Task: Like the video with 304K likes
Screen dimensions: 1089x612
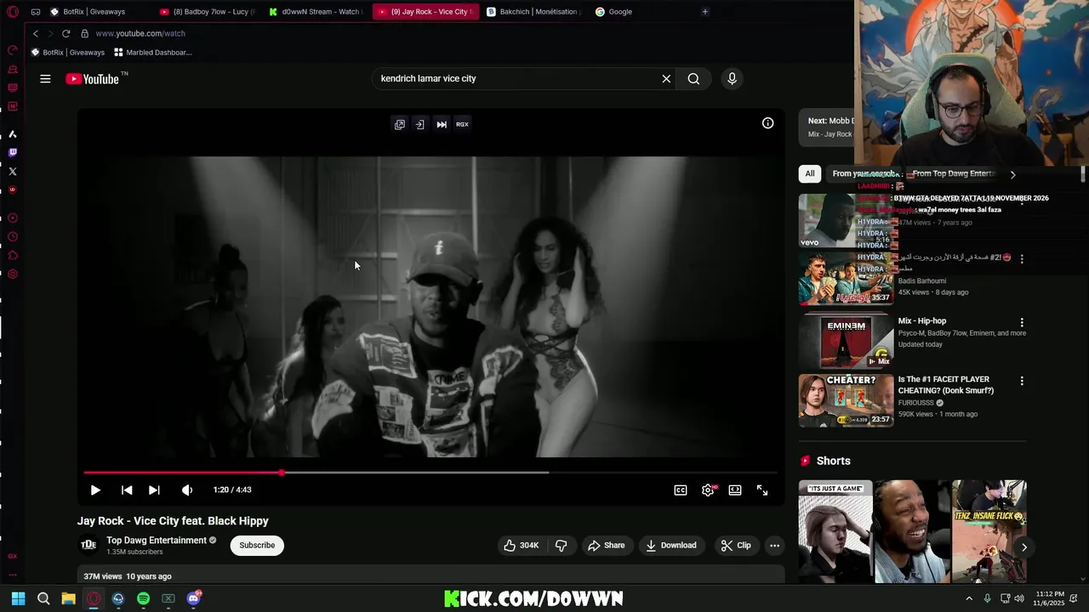Action: pyautogui.click(x=522, y=546)
